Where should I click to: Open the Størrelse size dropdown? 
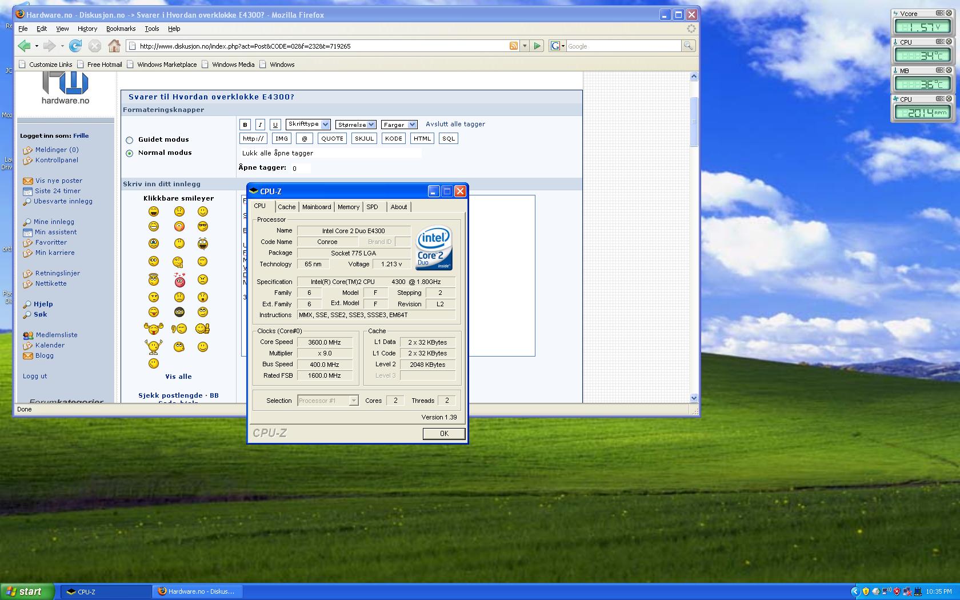click(x=355, y=125)
